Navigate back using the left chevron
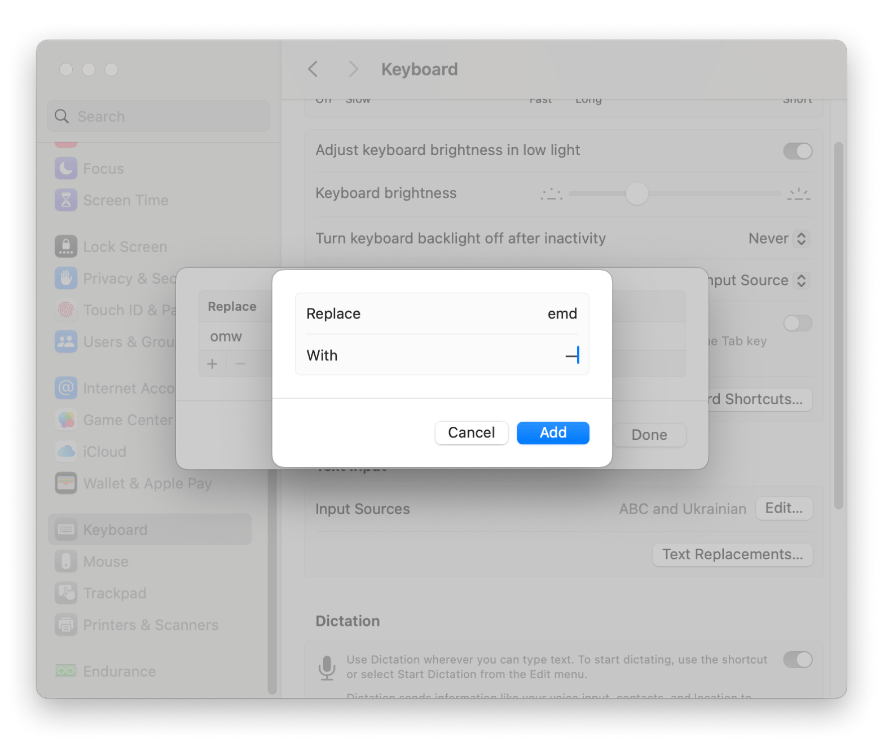The height and width of the screenshot is (751, 880). 314,69
